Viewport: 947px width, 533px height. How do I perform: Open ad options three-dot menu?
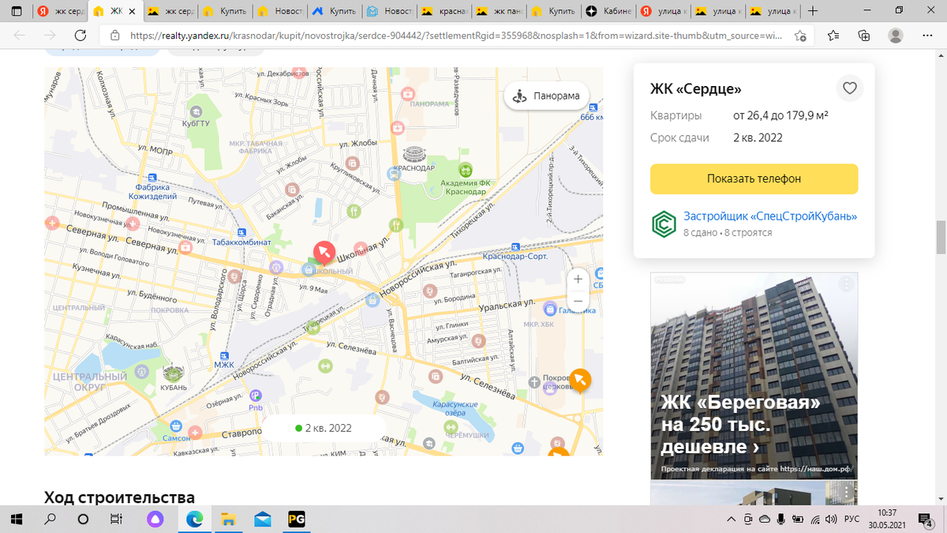846,283
